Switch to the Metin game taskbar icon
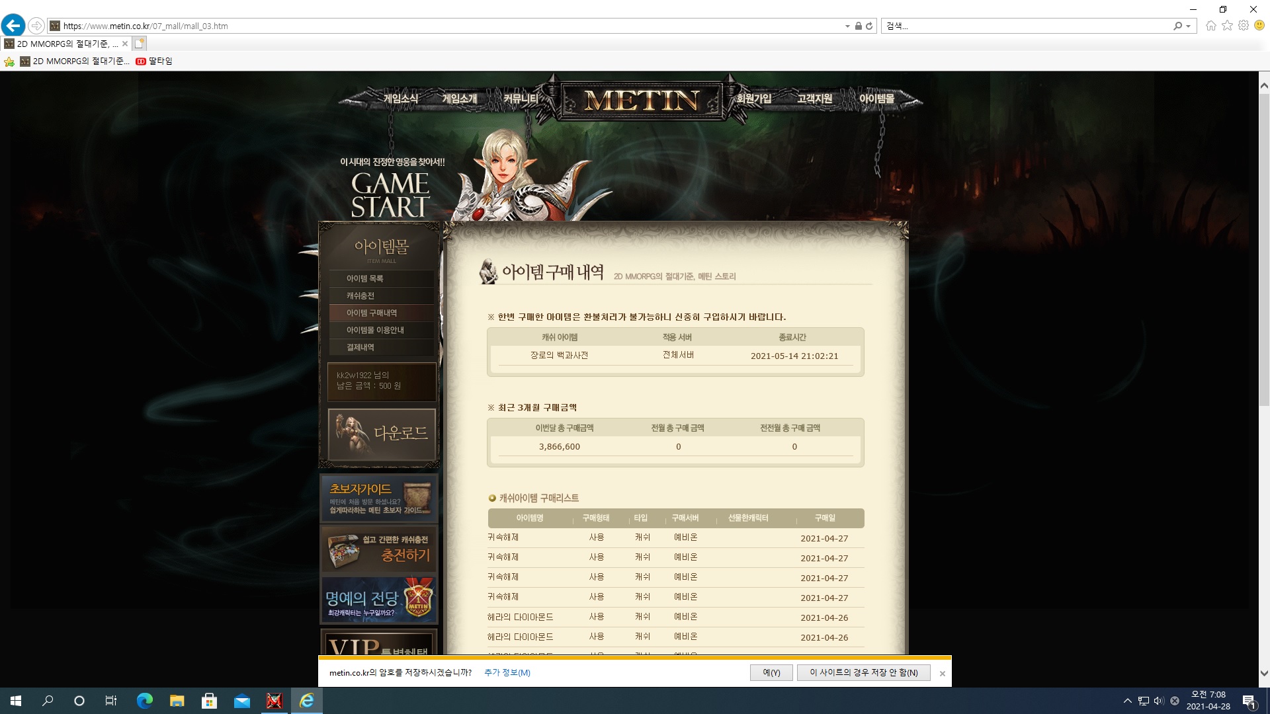 pyautogui.click(x=274, y=701)
